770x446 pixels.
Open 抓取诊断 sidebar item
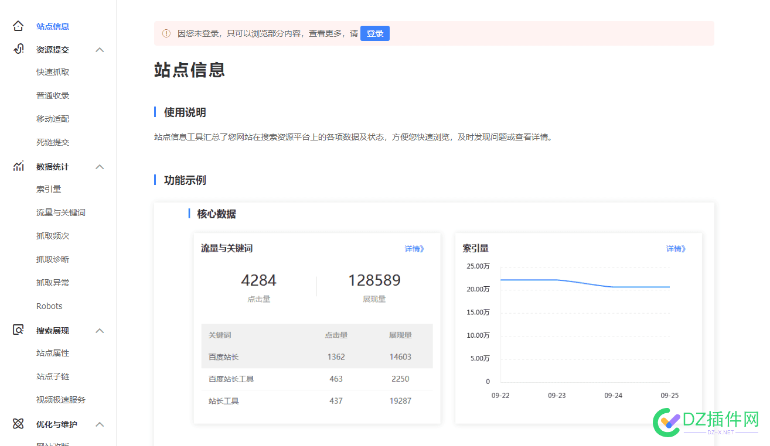coord(53,259)
